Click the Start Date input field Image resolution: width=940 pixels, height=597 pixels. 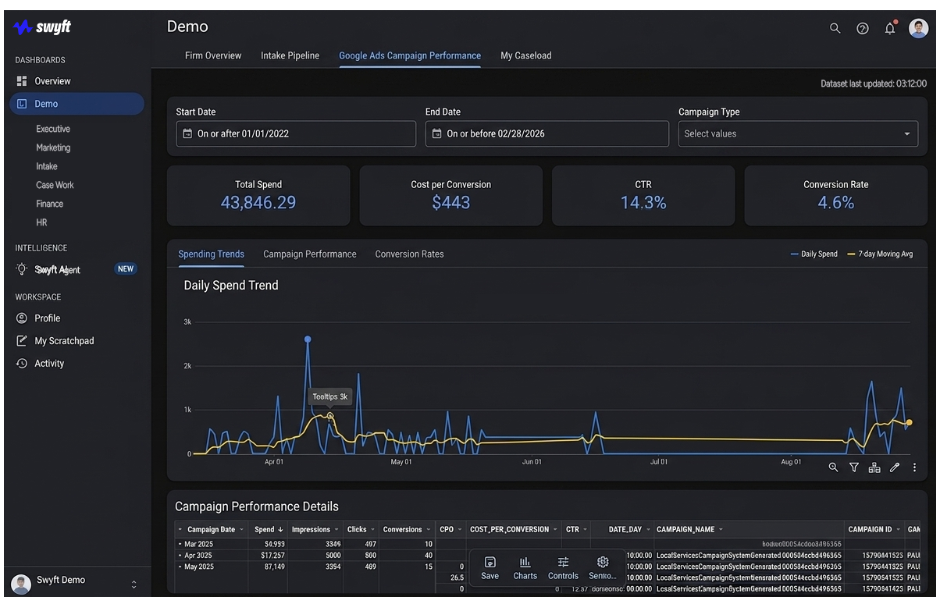[x=296, y=133]
